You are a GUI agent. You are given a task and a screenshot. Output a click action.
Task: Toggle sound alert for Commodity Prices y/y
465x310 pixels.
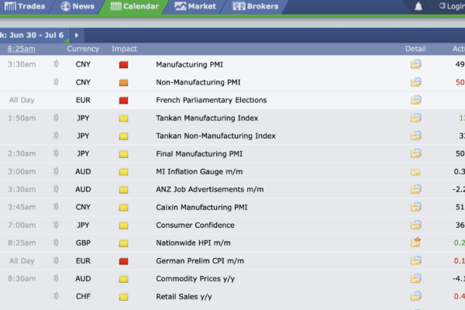[x=56, y=278]
